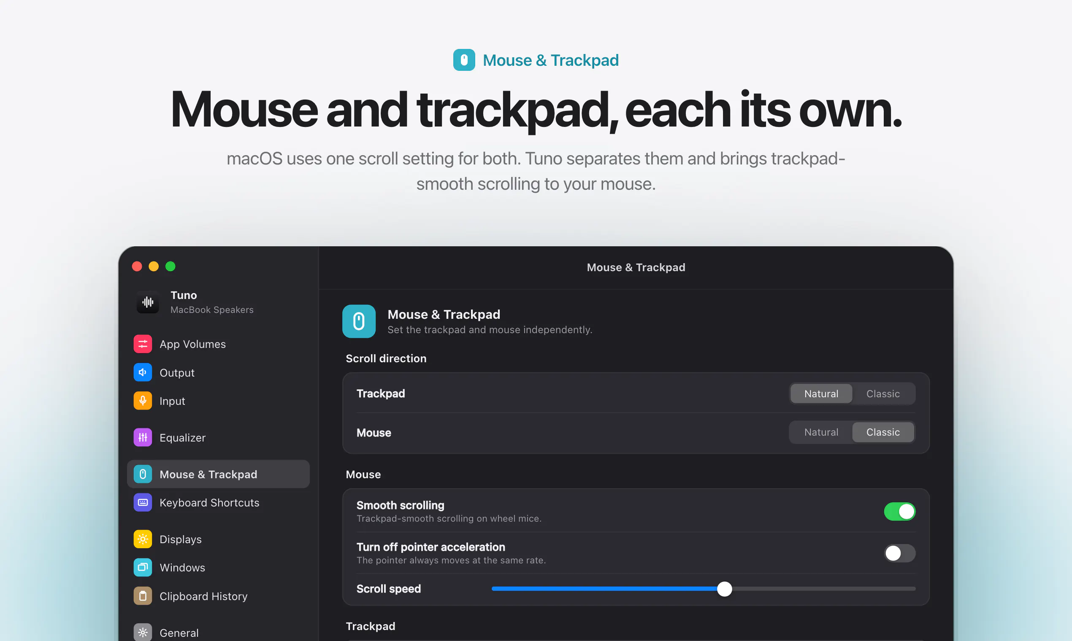Click the purple Equalizer icon
1072x641 pixels.
[x=143, y=438]
